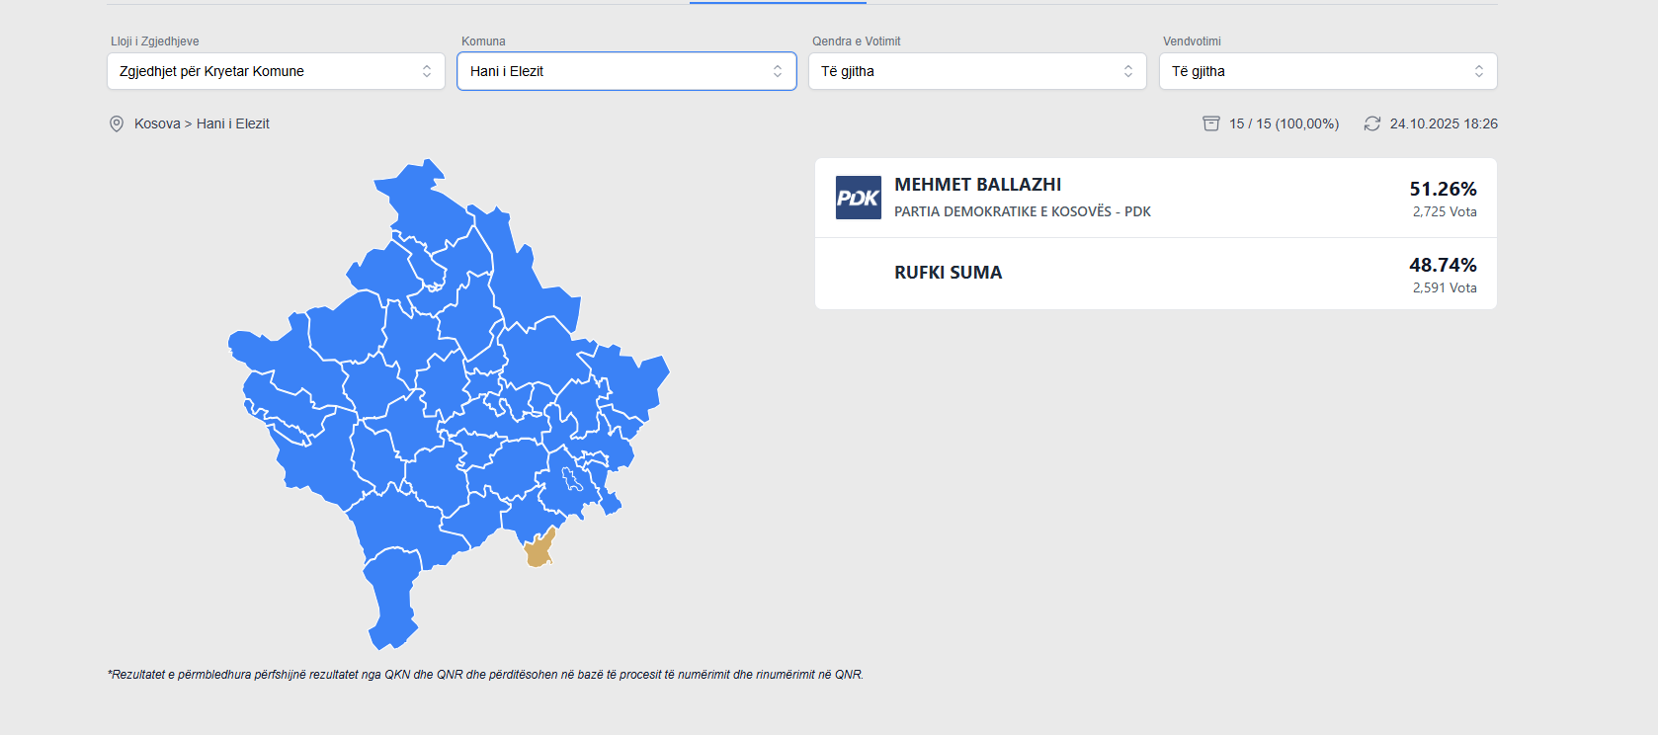Click the 51.26% result percentage
The height and width of the screenshot is (735, 1658).
(x=1443, y=189)
